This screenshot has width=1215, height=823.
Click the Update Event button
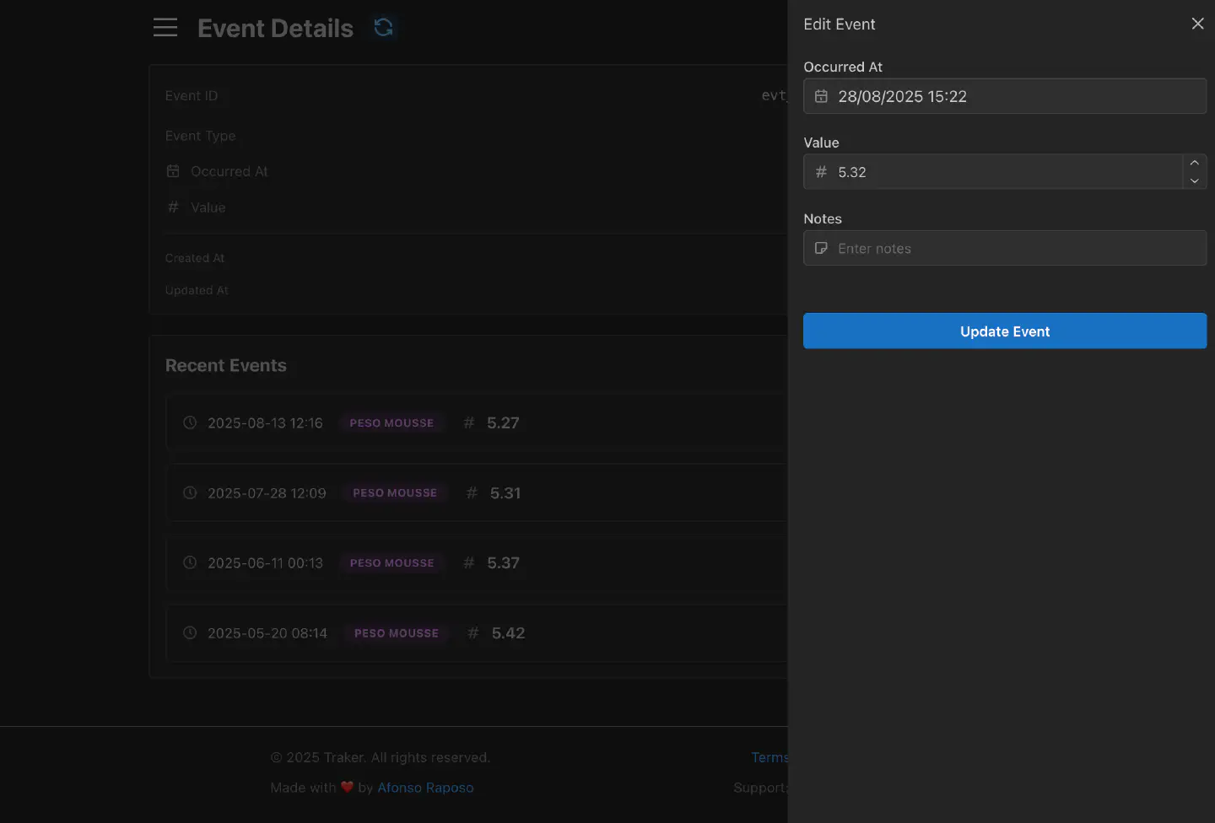1005,331
